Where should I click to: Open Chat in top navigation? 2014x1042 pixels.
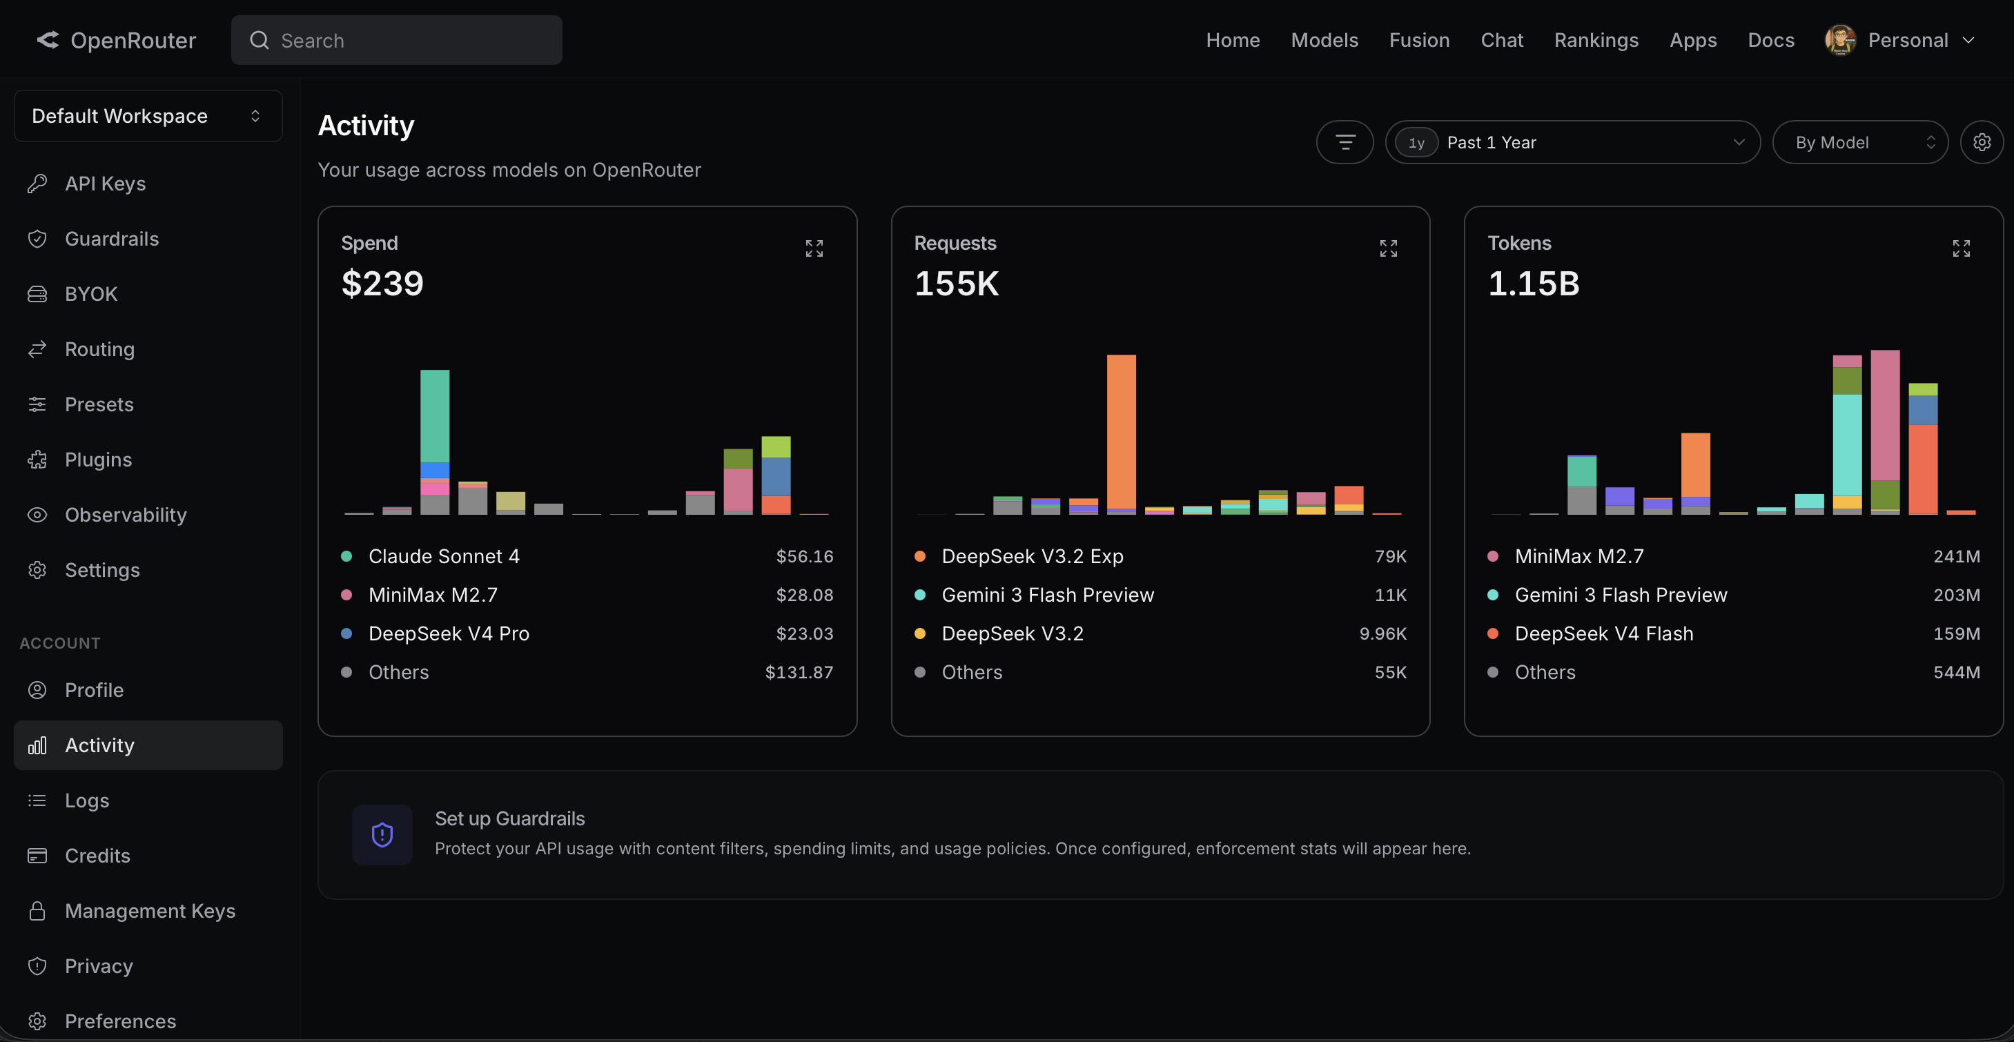[1502, 40]
